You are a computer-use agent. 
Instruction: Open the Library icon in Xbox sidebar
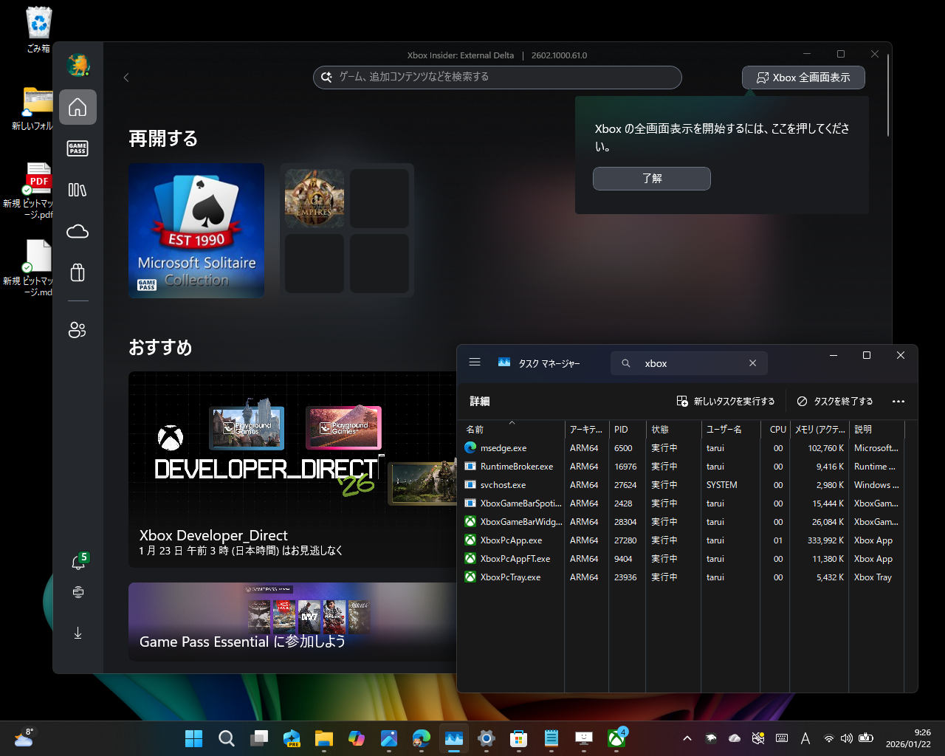click(x=78, y=190)
